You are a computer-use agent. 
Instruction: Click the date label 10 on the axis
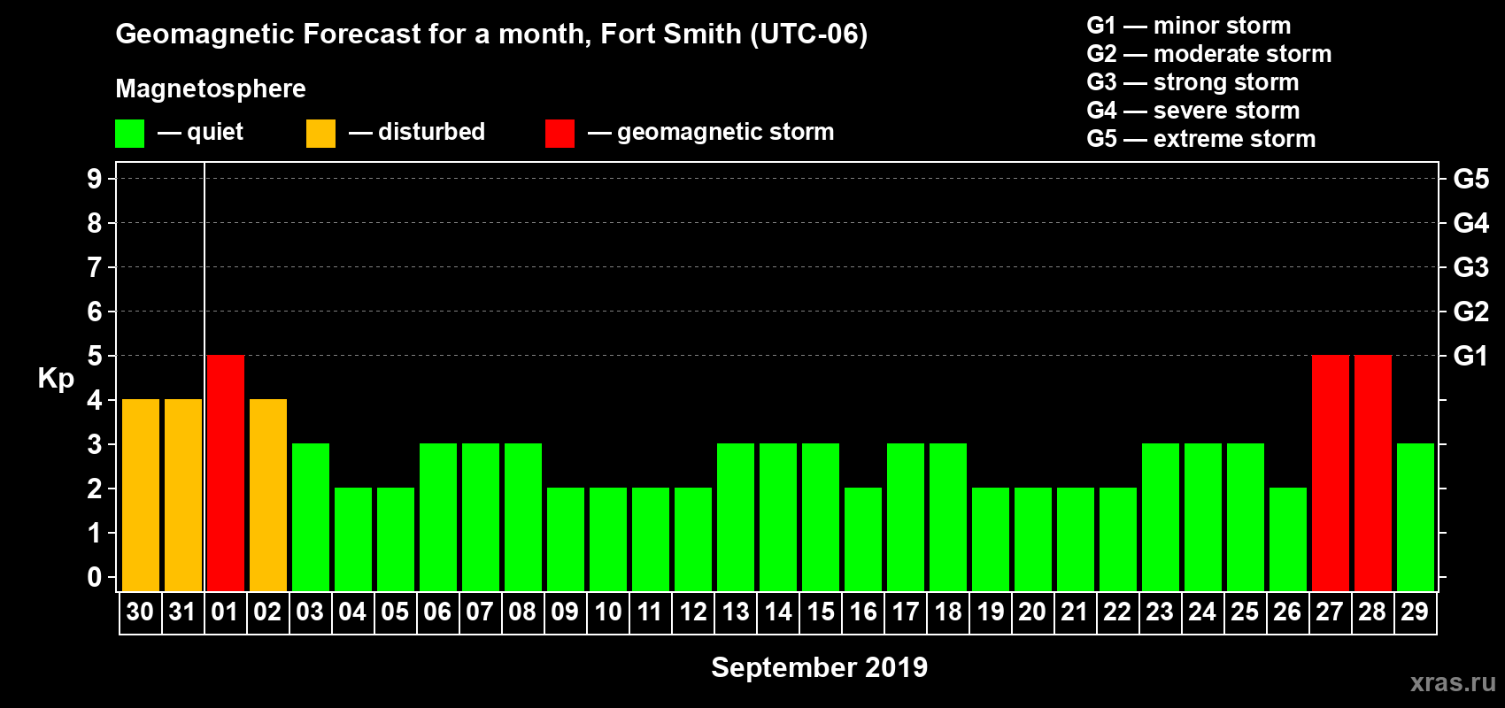click(x=607, y=612)
